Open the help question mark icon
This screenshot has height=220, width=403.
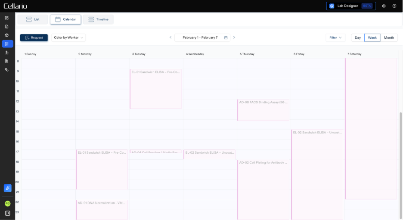pyautogui.click(x=394, y=6)
